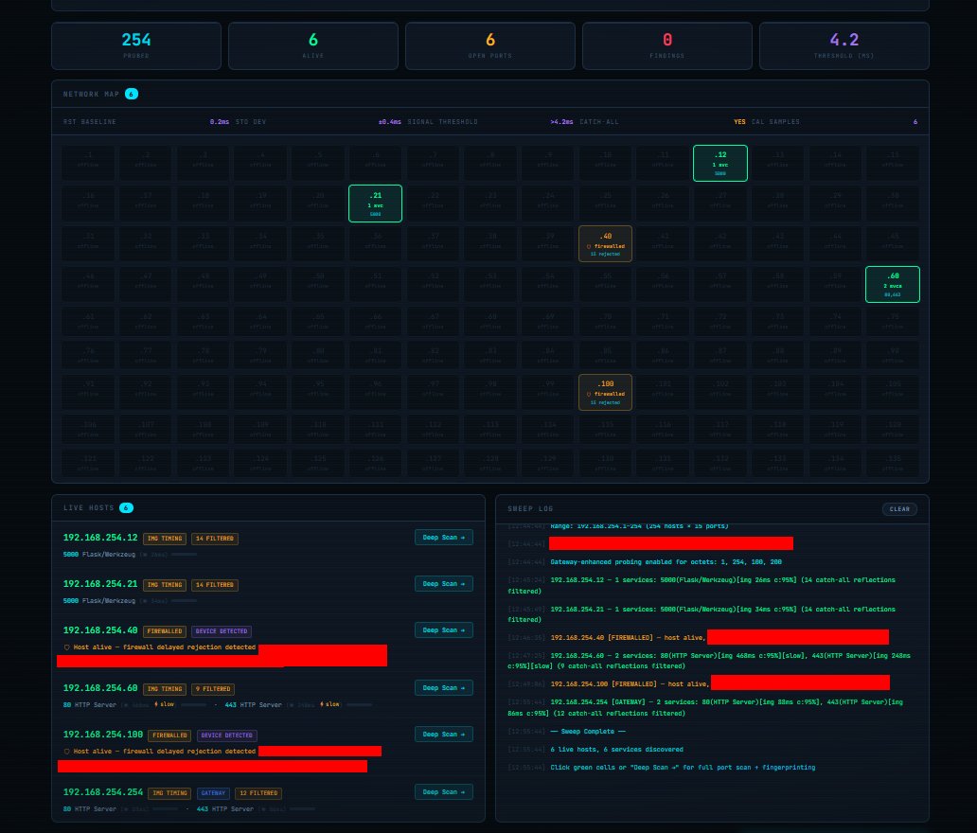The height and width of the screenshot is (833, 977).
Task: Click Signal Threshold value >4.2ms
Action: click(561, 122)
